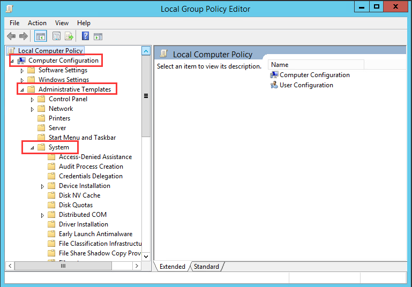Click the tree horizontal scrollbar thumb
This screenshot has width=412, height=287.
pos(63,266)
